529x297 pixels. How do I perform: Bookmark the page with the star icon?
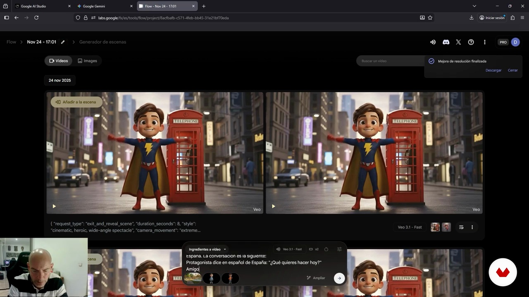click(430, 18)
